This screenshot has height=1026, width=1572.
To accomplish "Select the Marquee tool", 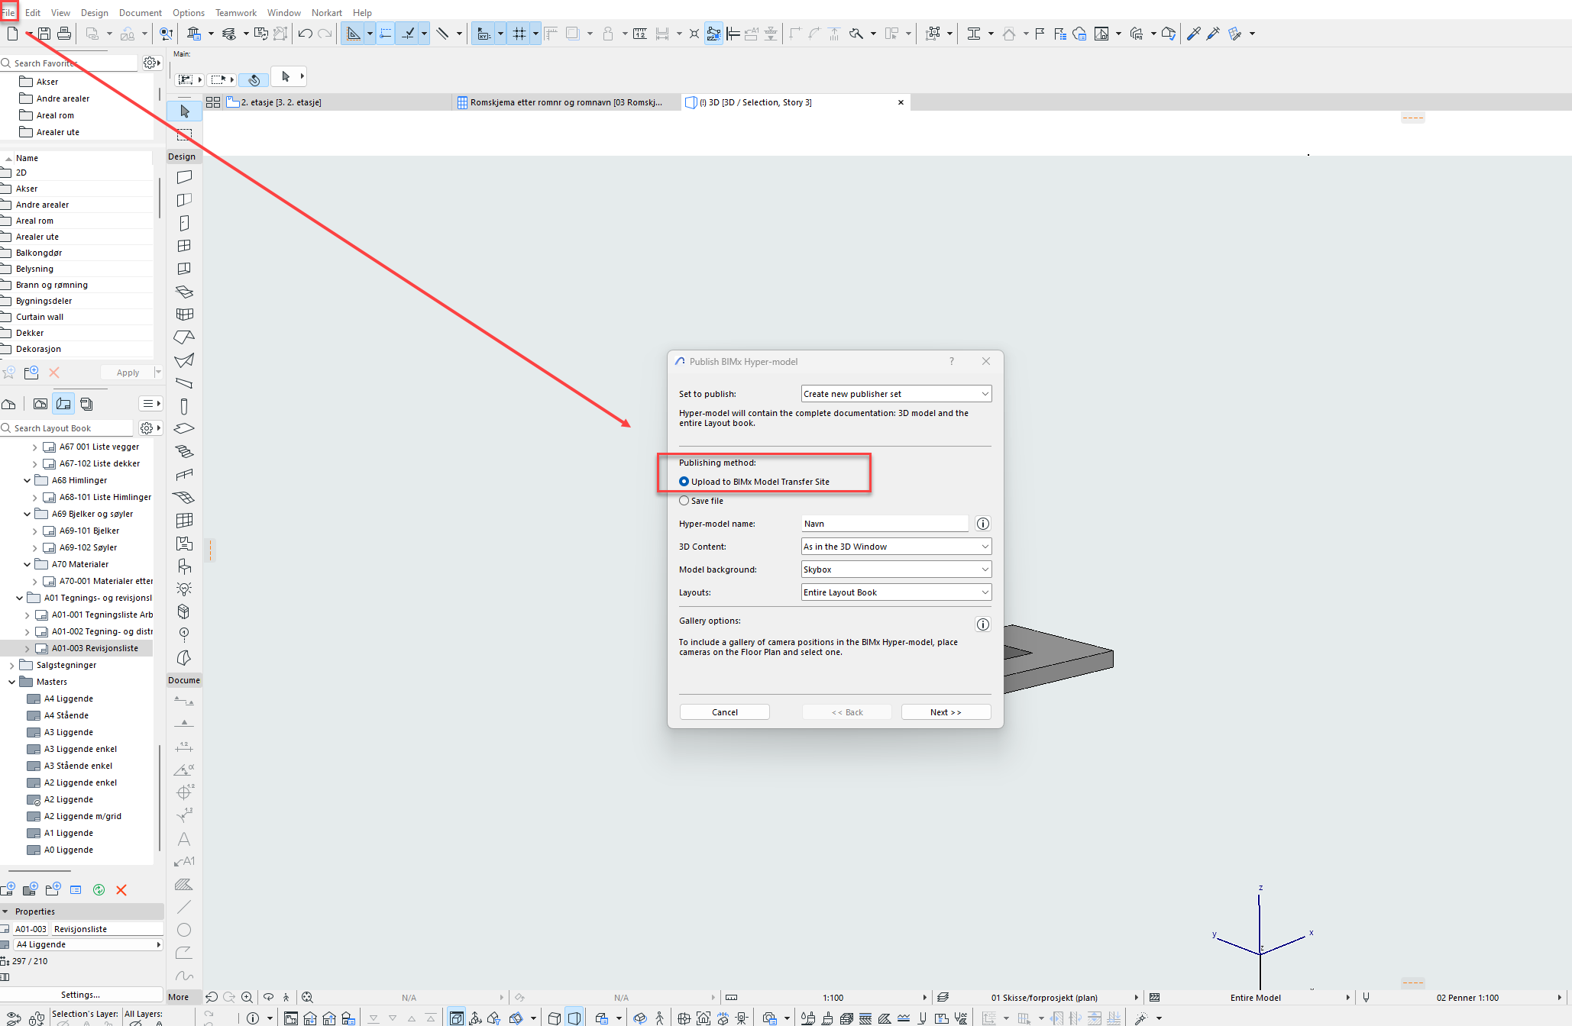I will tap(184, 134).
